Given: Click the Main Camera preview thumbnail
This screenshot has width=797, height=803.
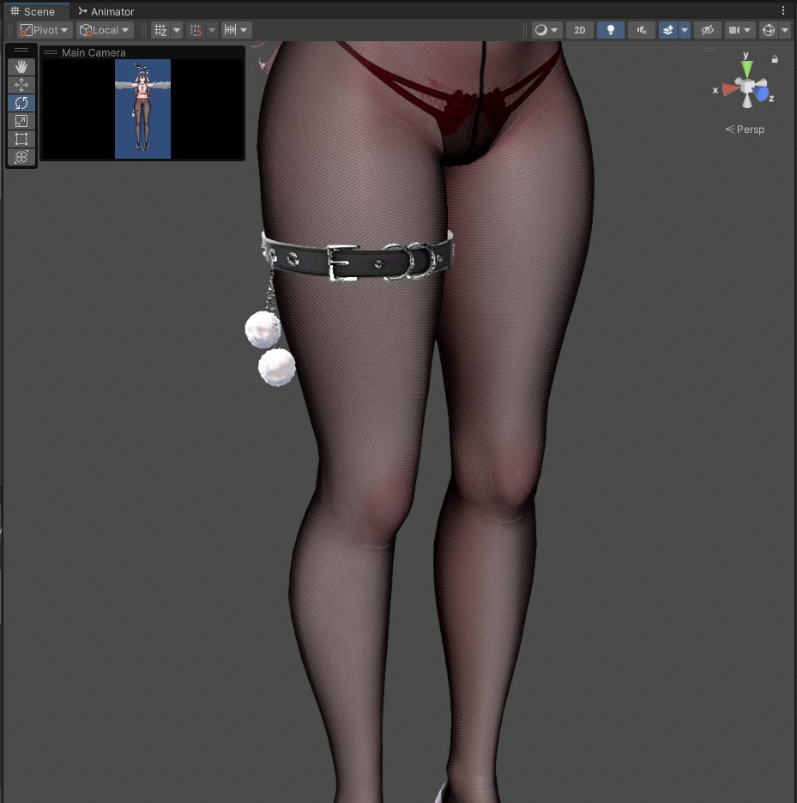Looking at the screenshot, I should [x=143, y=109].
